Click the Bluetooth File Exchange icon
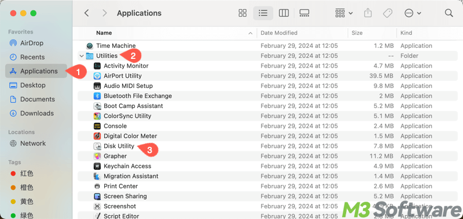Screen dimensions: 463x219 click(97, 96)
